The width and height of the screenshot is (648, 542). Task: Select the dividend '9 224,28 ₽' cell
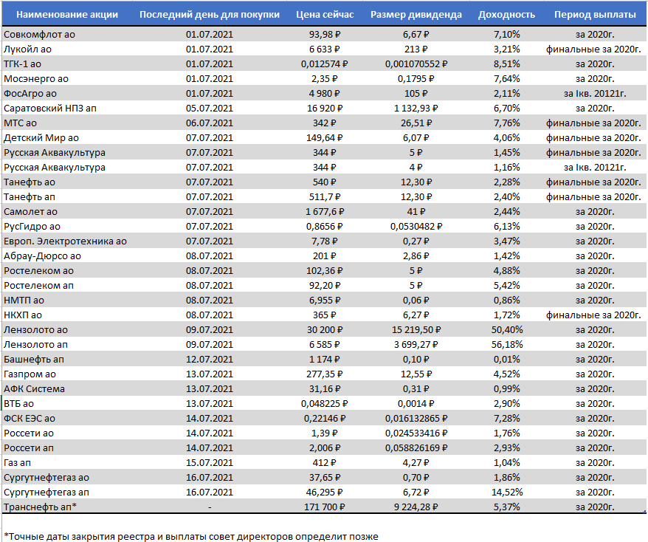(x=416, y=507)
